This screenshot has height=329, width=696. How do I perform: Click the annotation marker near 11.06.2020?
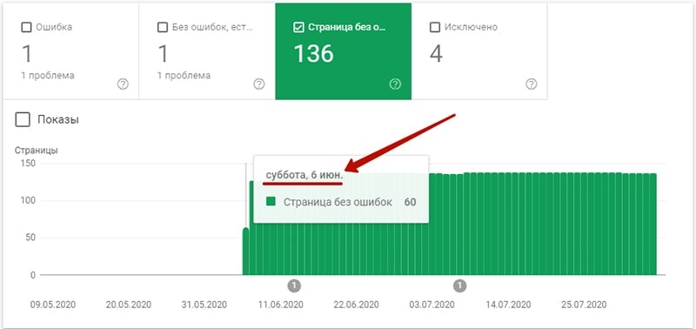(x=294, y=285)
